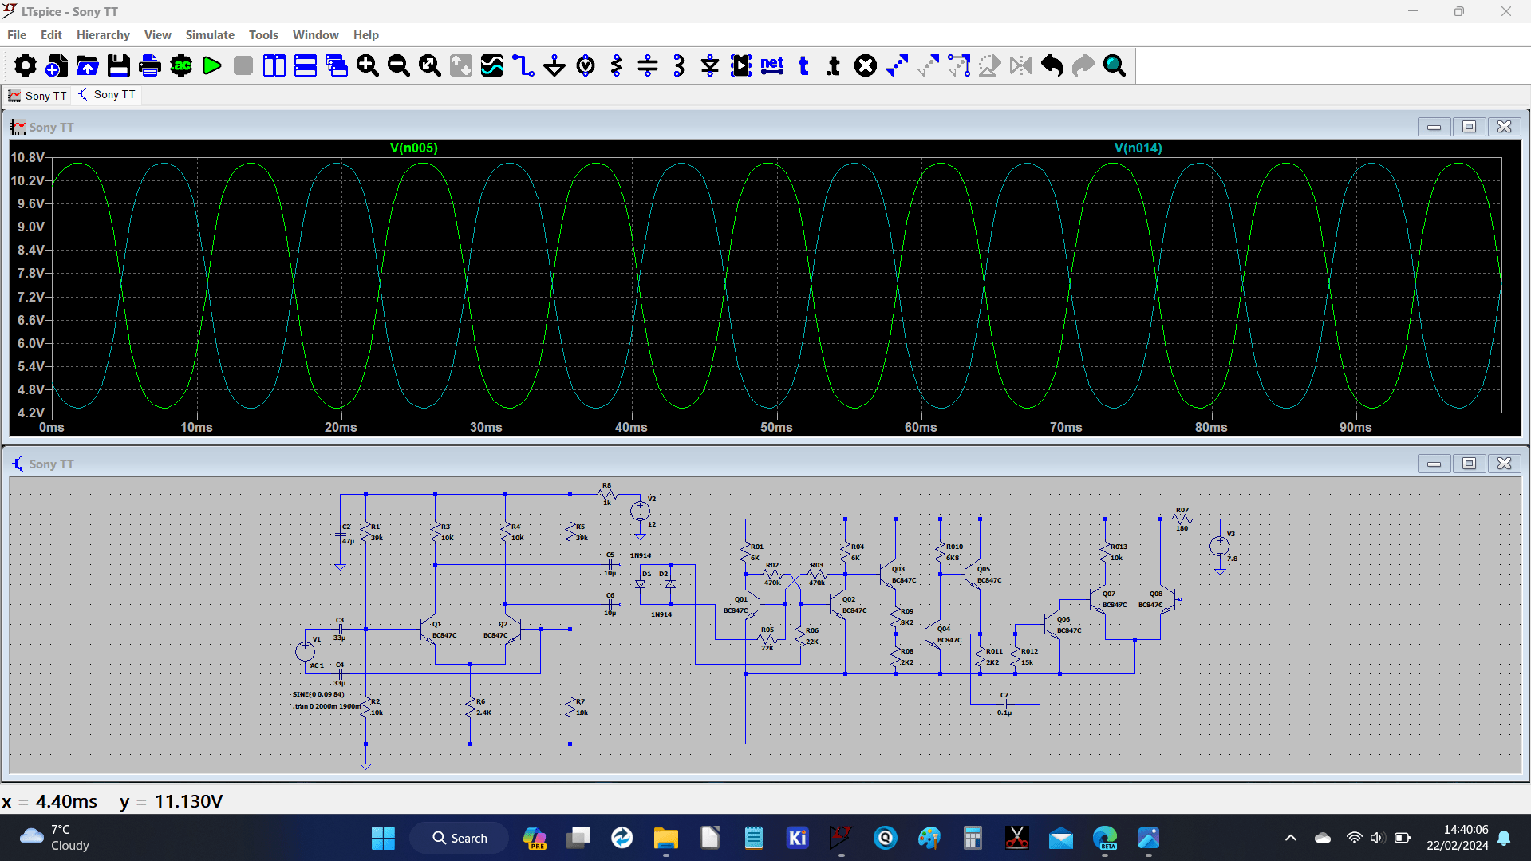The height and width of the screenshot is (861, 1531).
Task: Switch to the Sony TT waveform tab
Action: tap(37, 96)
